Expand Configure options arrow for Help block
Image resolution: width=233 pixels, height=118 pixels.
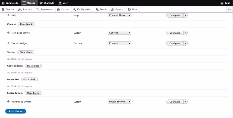pos(185,15)
